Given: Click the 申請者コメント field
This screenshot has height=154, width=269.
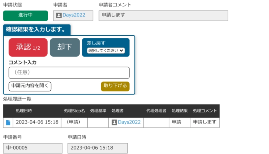Looking at the screenshot, I should coord(163,16).
